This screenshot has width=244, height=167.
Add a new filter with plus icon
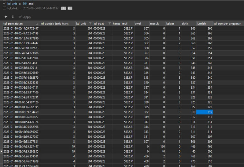(x=64, y=8)
